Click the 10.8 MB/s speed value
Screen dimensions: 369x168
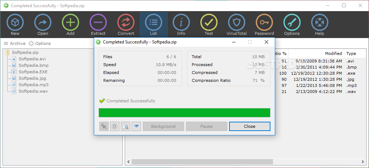point(166,65)
